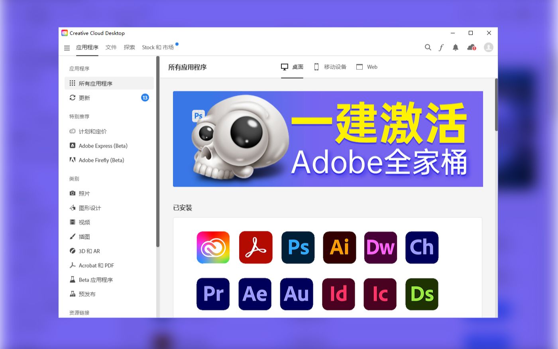Open the Stock 和市场 tab

point(158,47)
